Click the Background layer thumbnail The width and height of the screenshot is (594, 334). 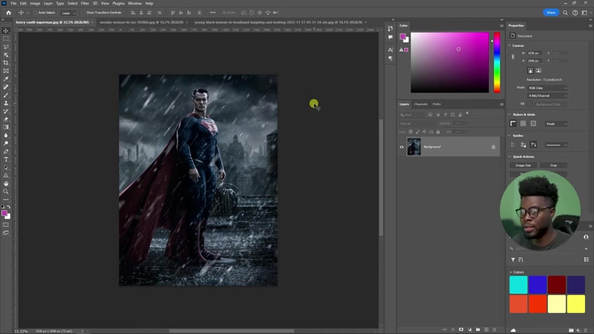pos(414,147)
